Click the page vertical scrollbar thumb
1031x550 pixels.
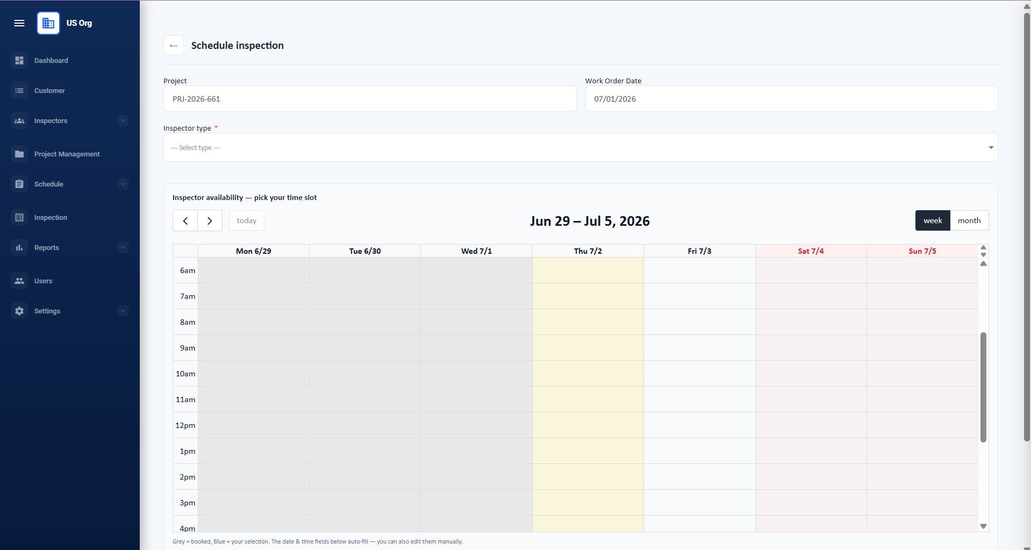(x=1027, y=226)
